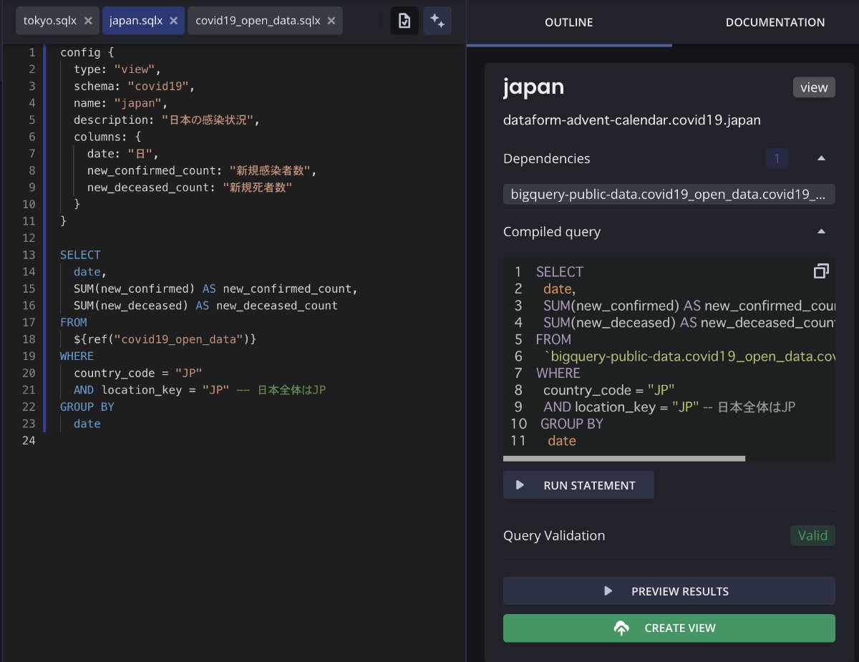Click the view type badge
This screenshot has width=859, height=662.
[814, 87]
